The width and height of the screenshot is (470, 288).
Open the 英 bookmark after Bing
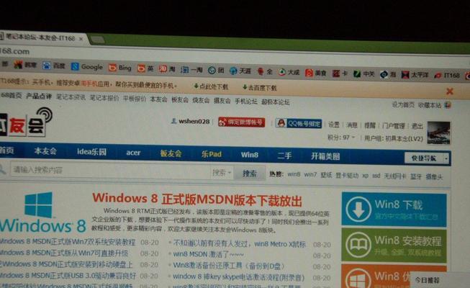coord(145,68)
